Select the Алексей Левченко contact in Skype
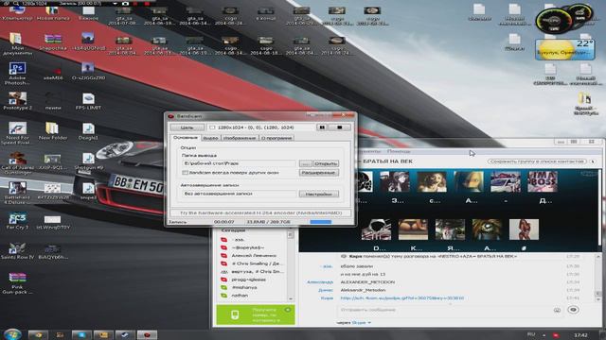Image resolution: width=606 pixels, height=340 pixels. (x=254, y=256)
